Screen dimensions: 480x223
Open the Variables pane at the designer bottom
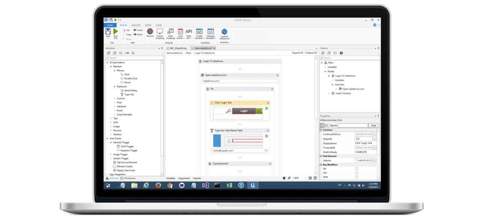click(x=171, y=179)
